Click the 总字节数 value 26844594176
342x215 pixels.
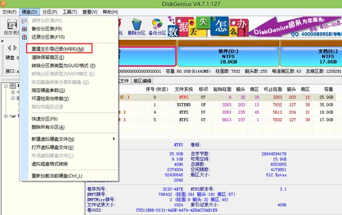[274, 154]
